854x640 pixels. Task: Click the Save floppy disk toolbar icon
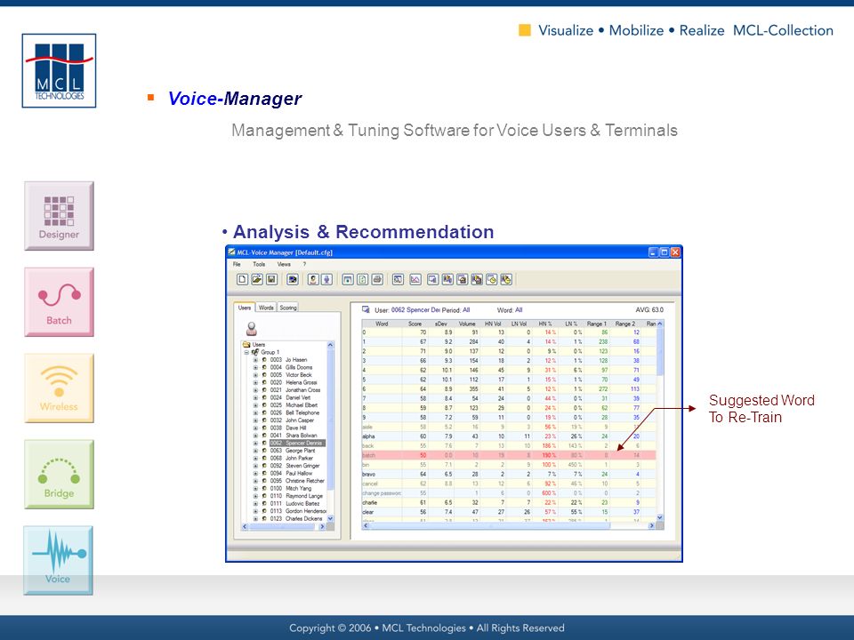click(271, 280)
